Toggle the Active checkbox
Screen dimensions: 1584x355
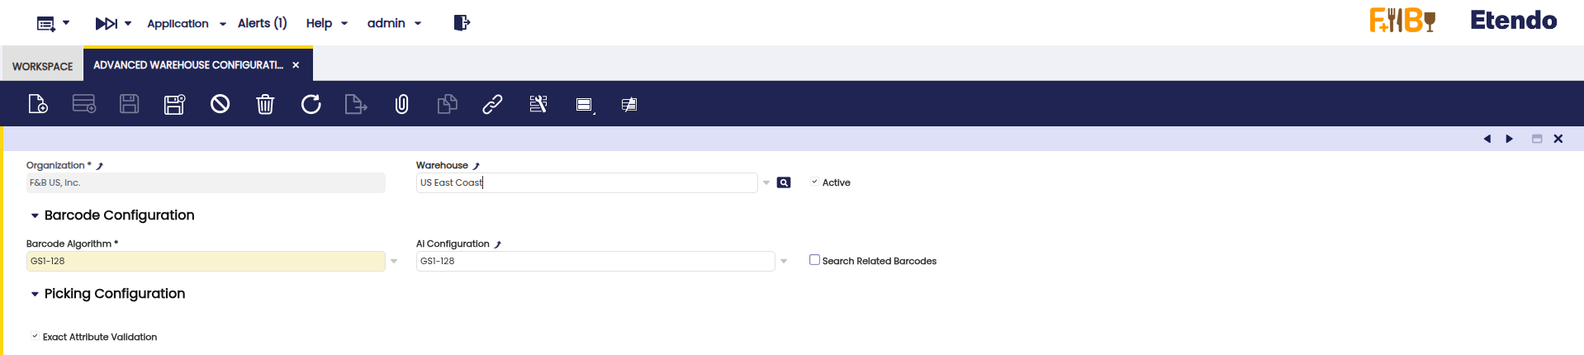coord(814,182)
